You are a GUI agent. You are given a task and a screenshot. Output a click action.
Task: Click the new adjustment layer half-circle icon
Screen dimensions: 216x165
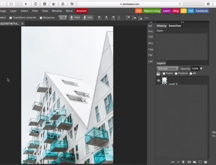click(184, 162)
